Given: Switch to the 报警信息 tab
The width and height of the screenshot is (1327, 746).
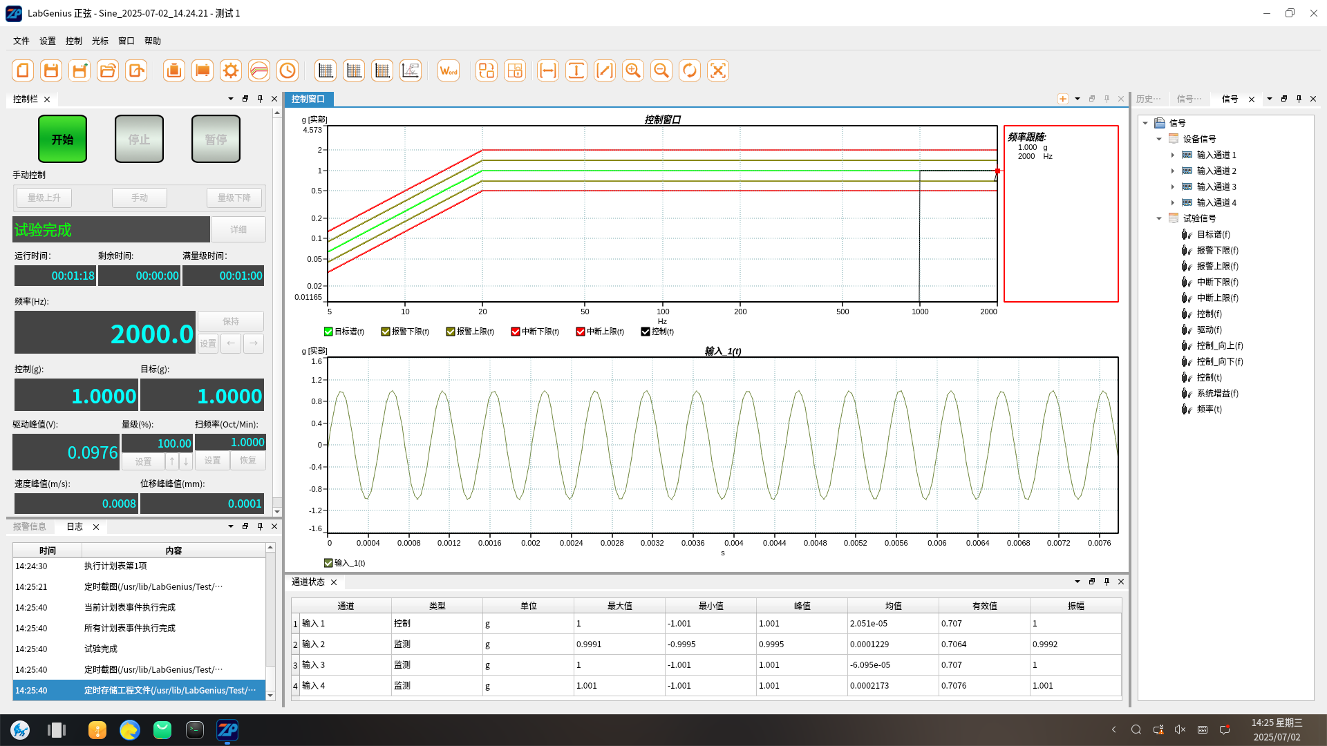Looking at the screenshot, I should (x=30, y=526).
